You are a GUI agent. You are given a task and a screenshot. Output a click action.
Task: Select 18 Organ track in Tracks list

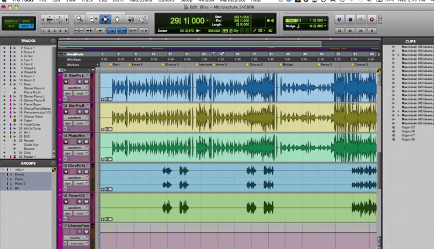click(25, 121)
